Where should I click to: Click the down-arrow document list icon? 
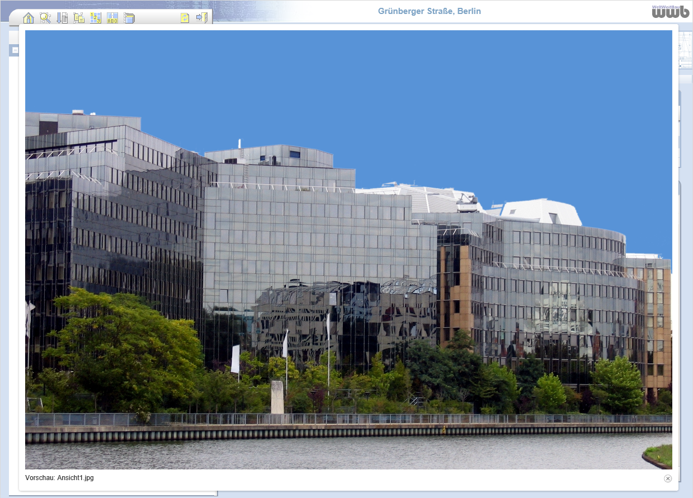click(62, 18)
